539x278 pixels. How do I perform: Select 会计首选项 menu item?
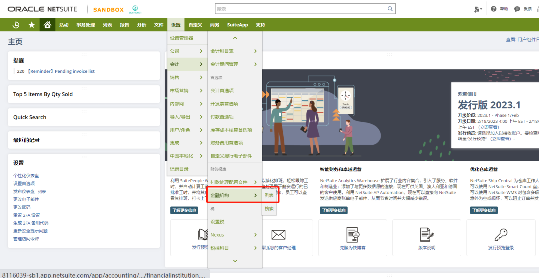pyautogui.click(x=235, y=91)
